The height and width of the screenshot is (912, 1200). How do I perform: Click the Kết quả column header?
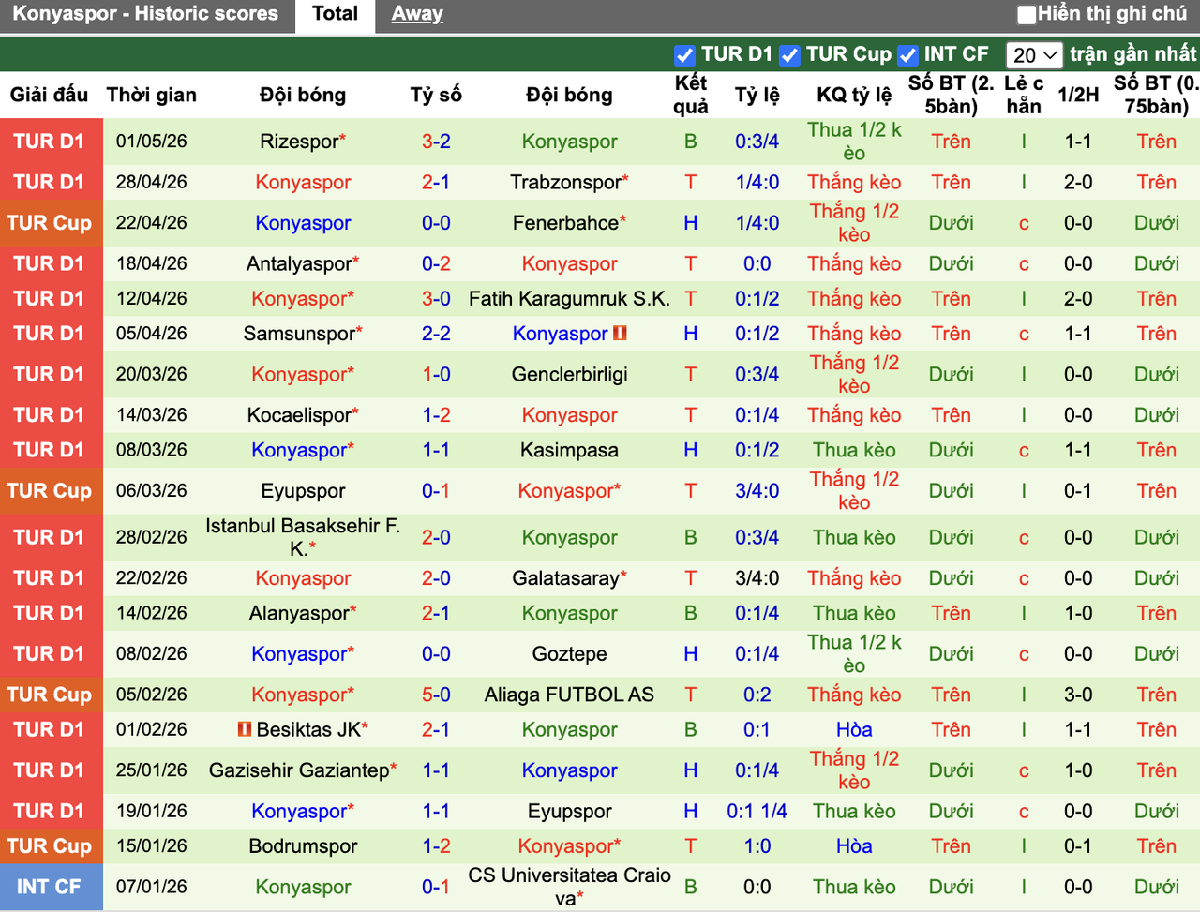tap(691, 95)
